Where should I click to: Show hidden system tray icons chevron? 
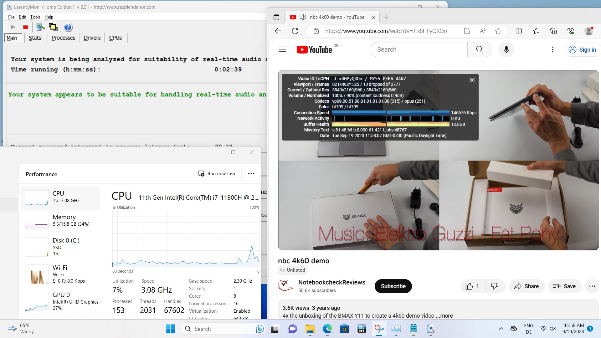pos(501,329)
